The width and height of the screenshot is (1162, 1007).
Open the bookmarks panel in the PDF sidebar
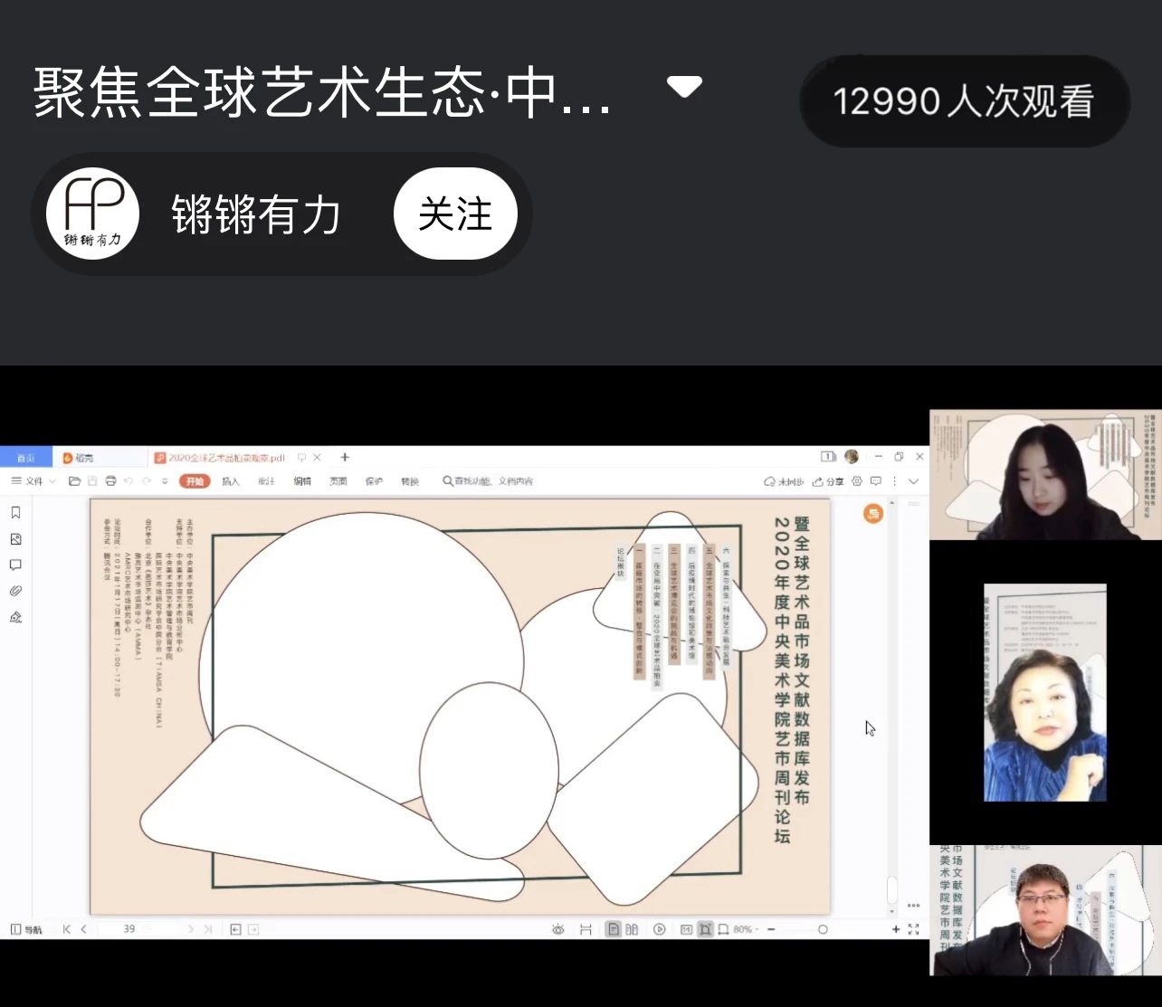click(x=15, y=512)
